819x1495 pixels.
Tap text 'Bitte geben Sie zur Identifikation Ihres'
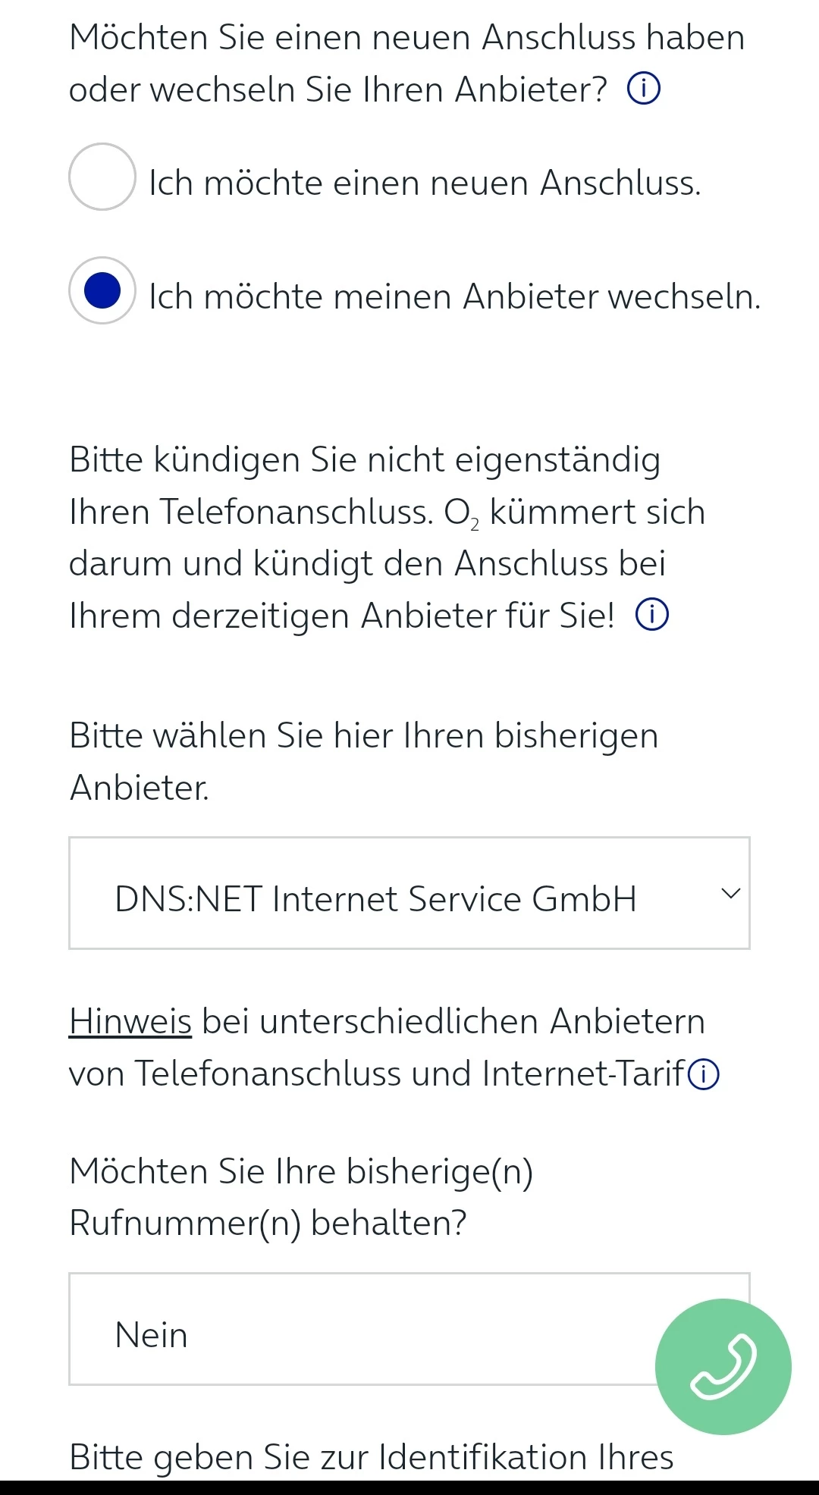pos(371,1457)
